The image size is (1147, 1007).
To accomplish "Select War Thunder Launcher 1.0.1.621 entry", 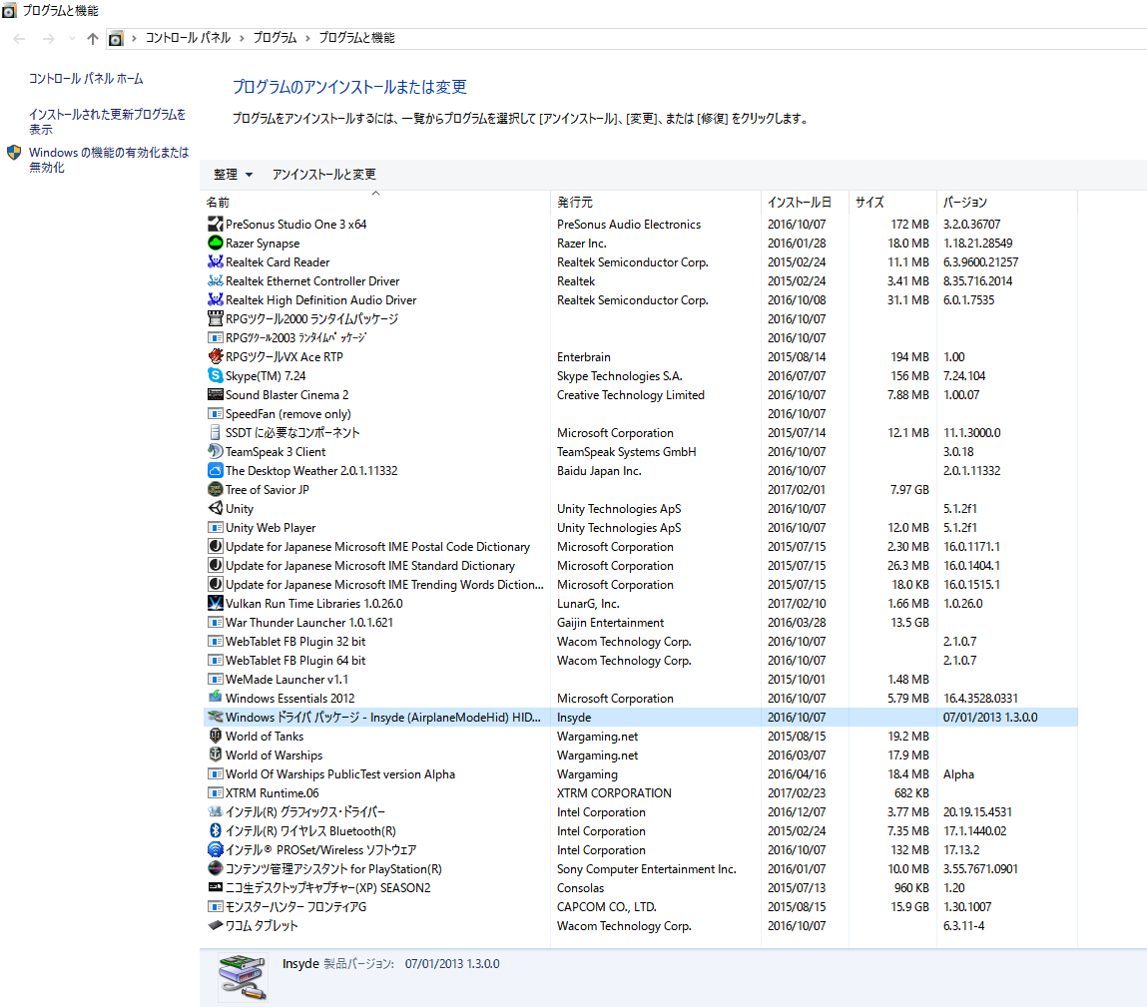I will tap(640, 623).
